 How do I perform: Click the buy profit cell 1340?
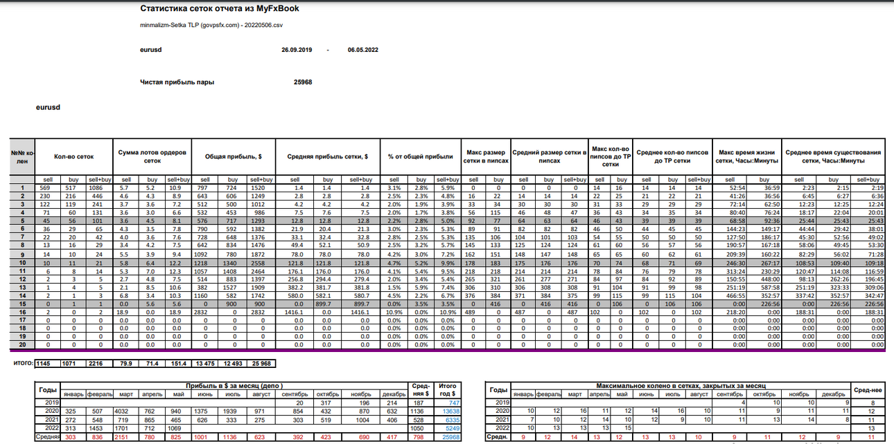(232, 263)
